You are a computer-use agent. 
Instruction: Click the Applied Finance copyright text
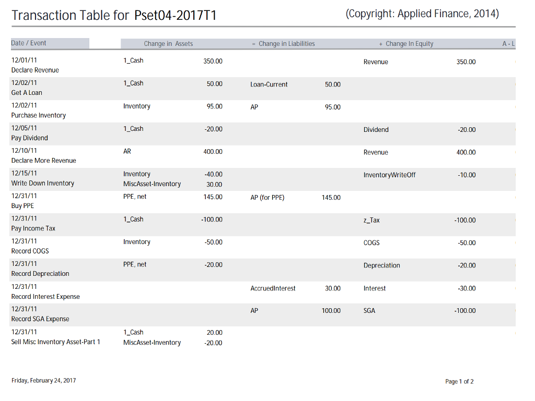(422, 14)
